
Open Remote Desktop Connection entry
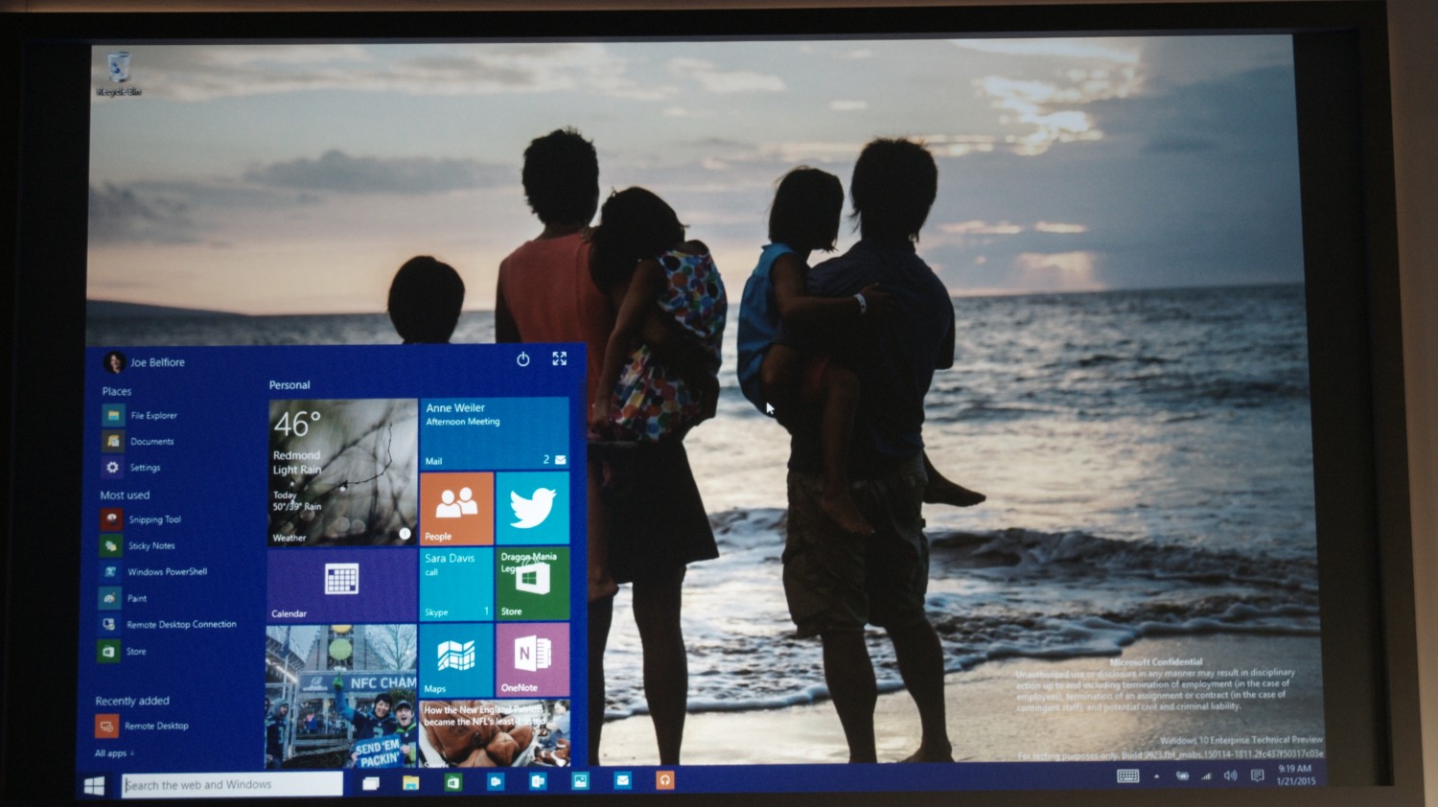pos(180,625)
